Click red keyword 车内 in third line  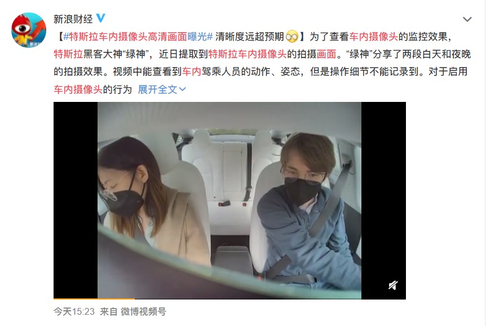[x=192, y=72]
